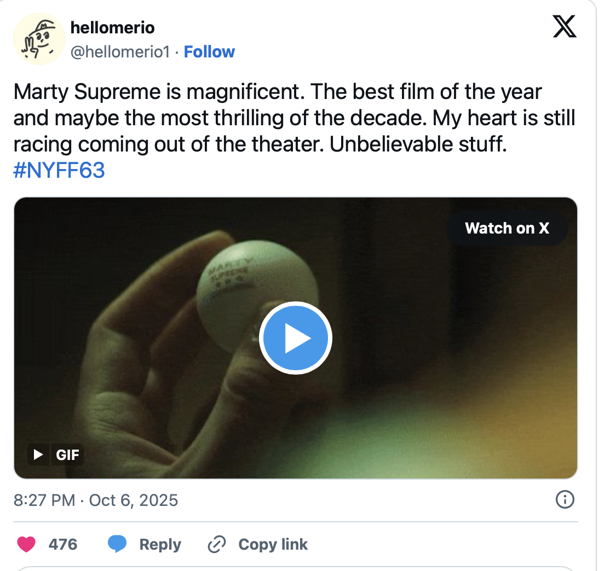Click the small play icon beside GIF
The height and width of the screenshot is (571, 610).
(x=38, y=454)
